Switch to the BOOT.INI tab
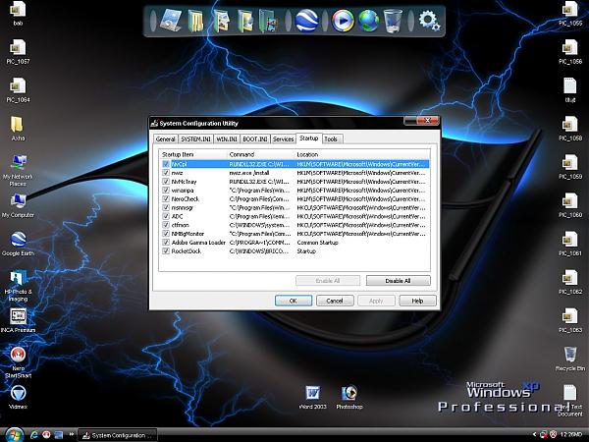This screenshot has width=589, height=442. pyautogui.click(x=254, y=139)
